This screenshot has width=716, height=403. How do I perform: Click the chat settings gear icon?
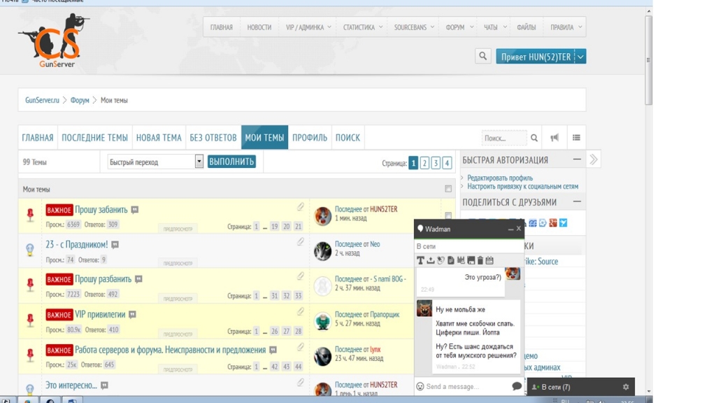625,387
